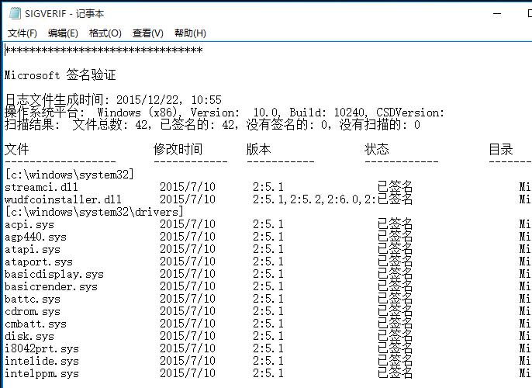Click the basicdisplay.sys entry

coord(54,274)
